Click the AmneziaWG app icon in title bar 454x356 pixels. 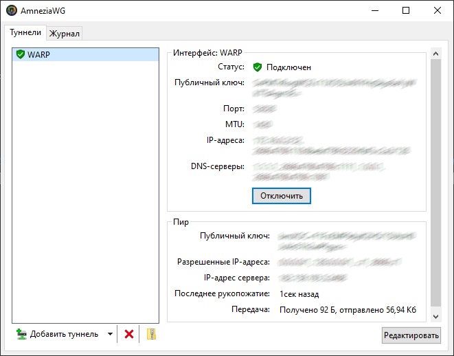12,10
